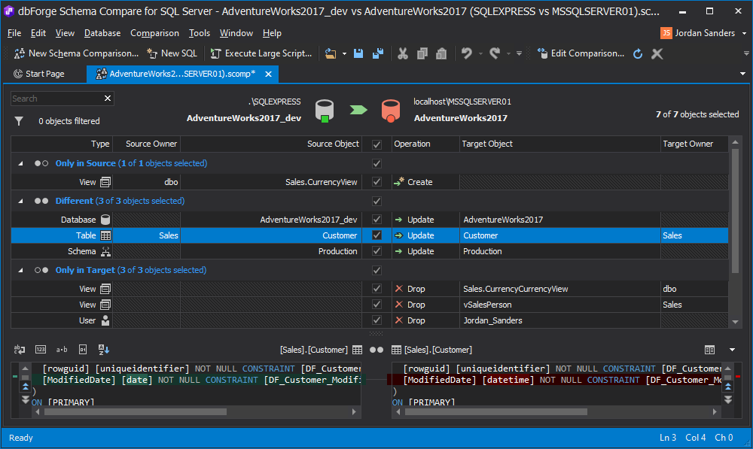This screenshot has width=753, height=449.
Task: Open the Open-file dropdown arrow in toolbar
Action: pyautogui.click(x=345, y=53)
